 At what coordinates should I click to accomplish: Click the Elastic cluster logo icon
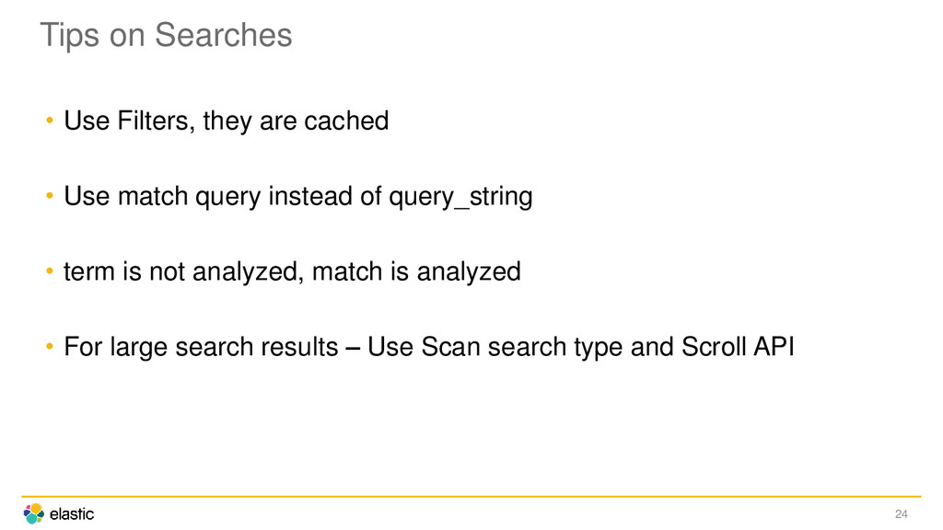pyautogui.click(x=34, y=513)
